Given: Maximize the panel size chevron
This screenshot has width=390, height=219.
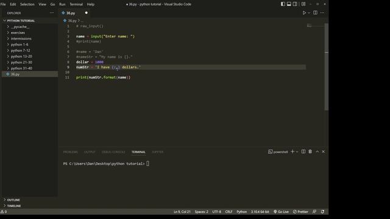Looking at the screenshot, I should pos(317,151).
